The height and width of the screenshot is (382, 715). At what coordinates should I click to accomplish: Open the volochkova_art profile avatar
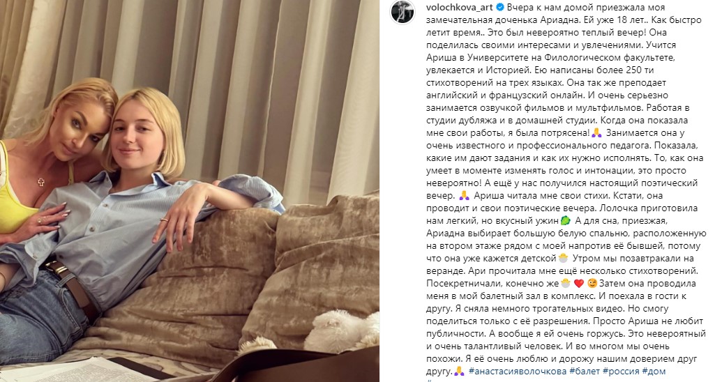tap(402, 12)
